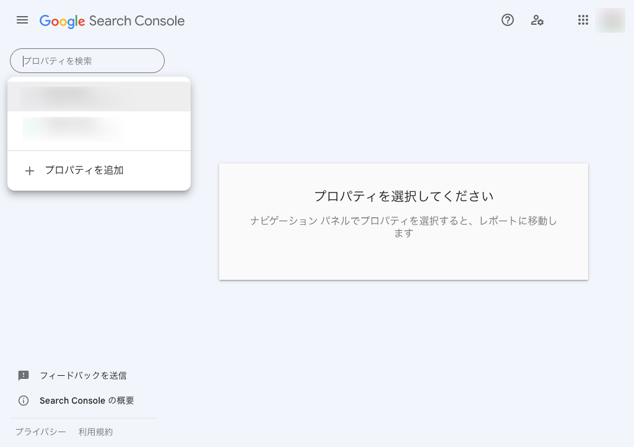The height and width of the screenshot is (447, 634).
Task: Open the Google apps grid
Action: click(x=583, y=20)
